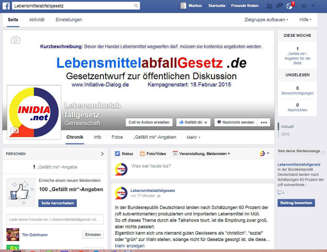The width and height of the screenshot is (327, 252).
Task: Switch to the Seite tab
Action: [x=13, y=20]
